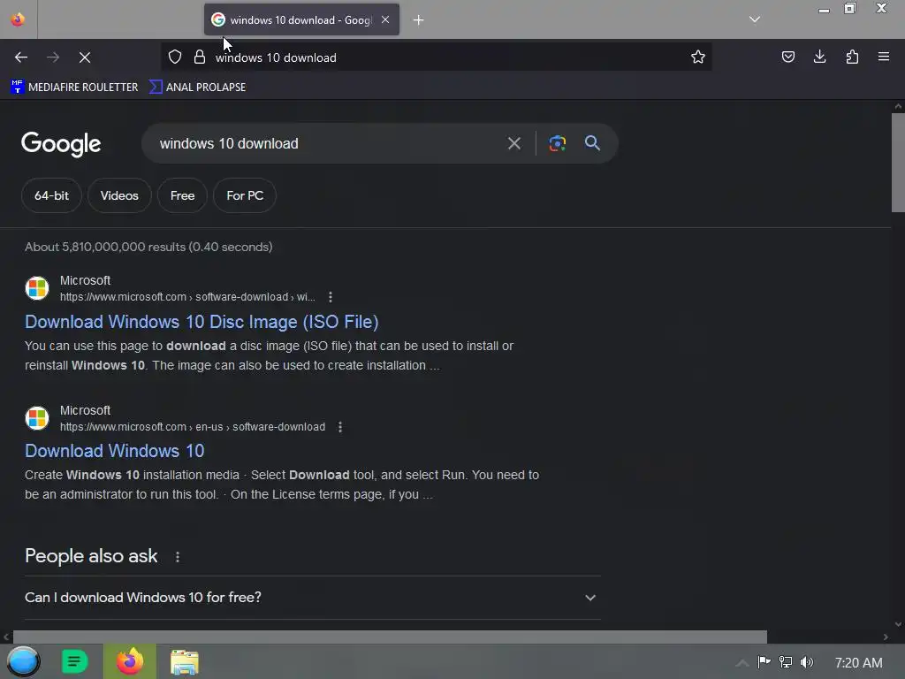Viewport: 905px width, 679px height.
Task: Click the volume speaker tray icon
Action: pyautogui.click(x=807, y=662)
